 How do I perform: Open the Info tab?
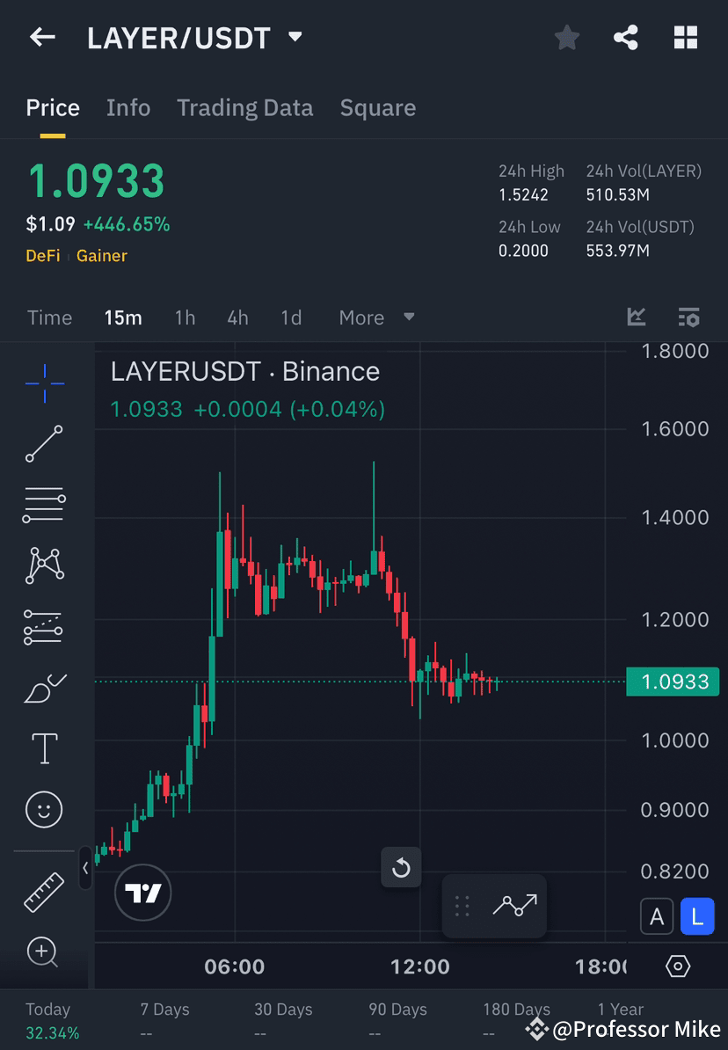128,107
